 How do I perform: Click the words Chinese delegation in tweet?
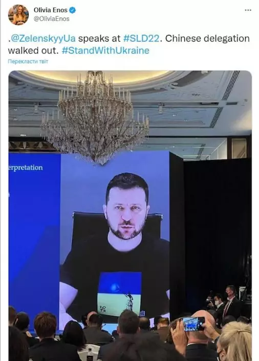(x=207, y=38)
